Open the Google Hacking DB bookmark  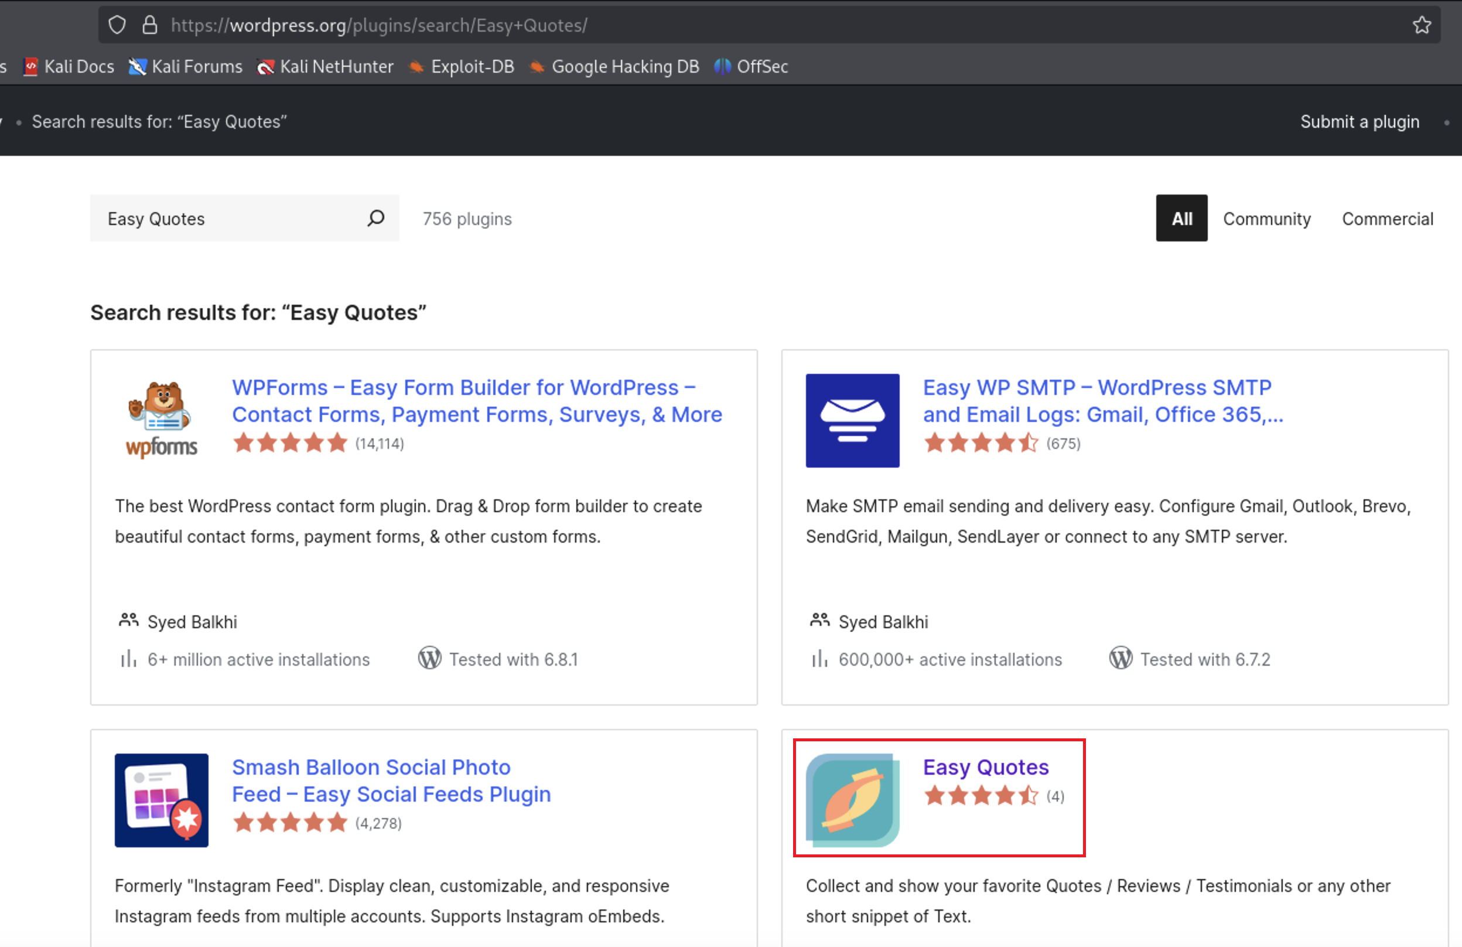pyautogui.click(x=614, y=66)
